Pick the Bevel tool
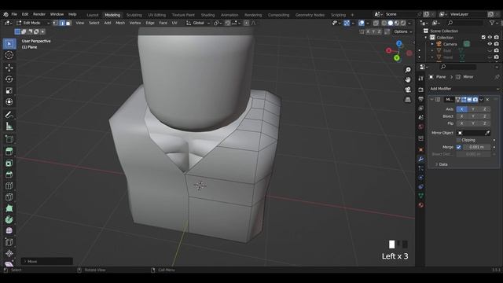503x283 pixels. click(9, 175)
